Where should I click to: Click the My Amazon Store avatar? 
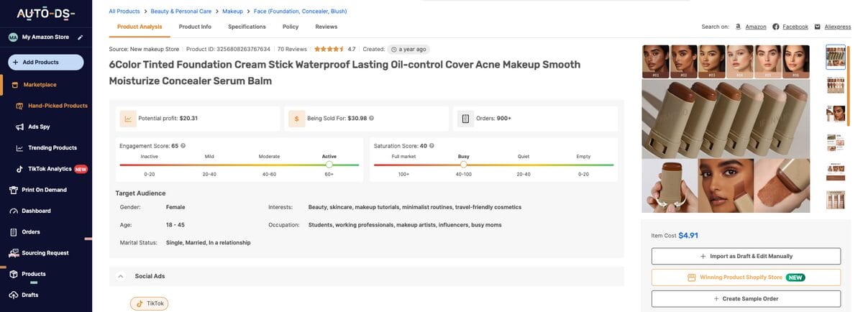tap(13, 37)
